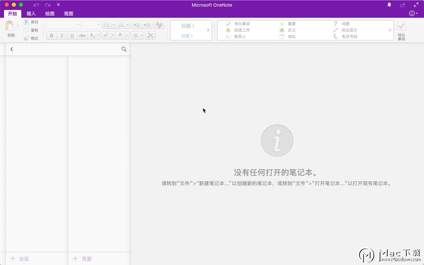424x265 pixels.
Task: Open the notifications bell
Action: pos(389,5)
